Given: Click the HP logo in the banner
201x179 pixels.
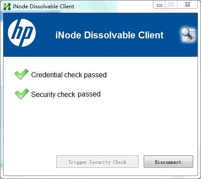Looking at the screenshot, I should click(x=22, y=33).
